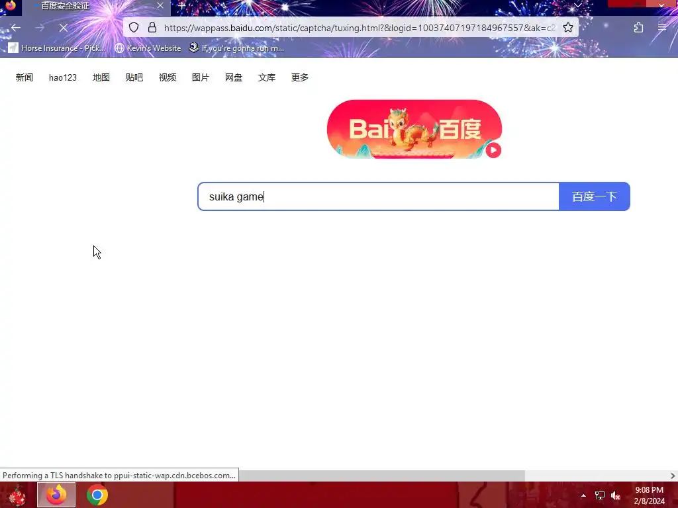This screenshot has width=678, height=508.
Task: Stop page loading with the X button
Action: click(64, 28)
